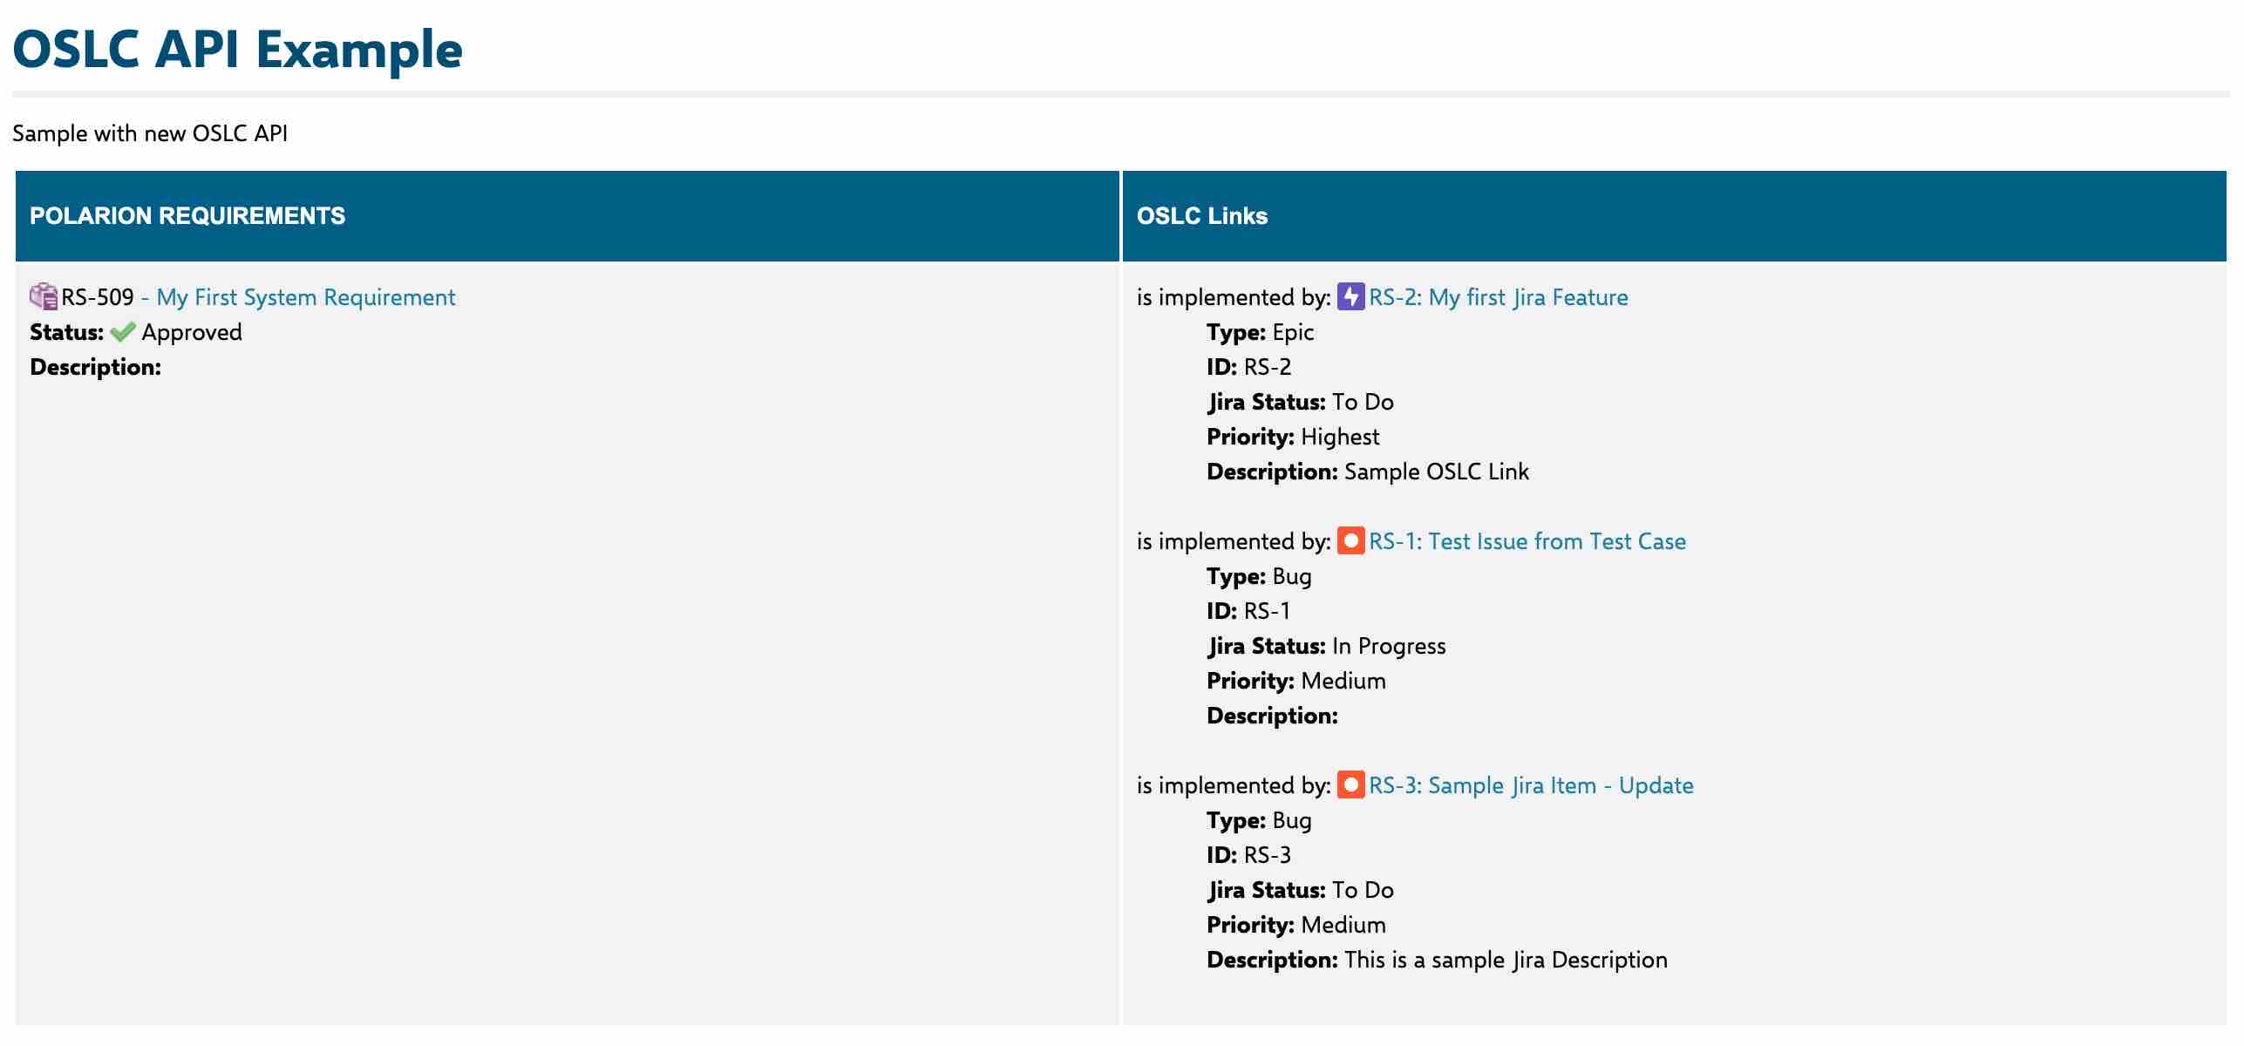Open the RS-3: Sample Jira Item - Update link

pos(1531,785)
